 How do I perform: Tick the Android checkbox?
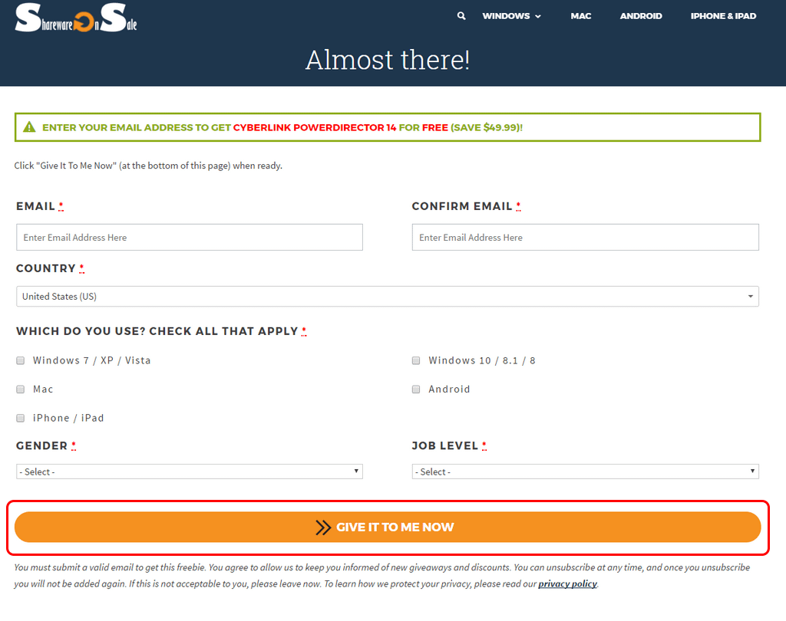[416, 389]
